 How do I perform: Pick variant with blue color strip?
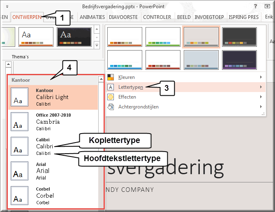[x=125, y=60]
